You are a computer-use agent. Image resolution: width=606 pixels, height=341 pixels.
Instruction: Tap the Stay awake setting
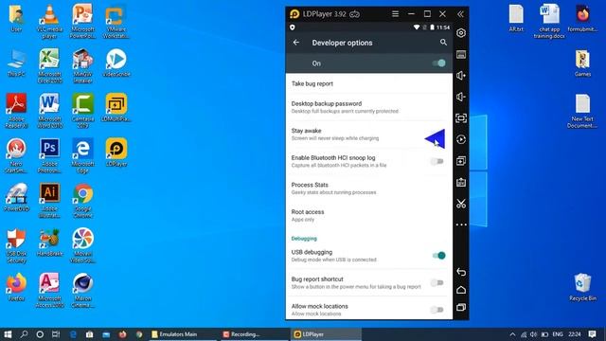pos(369,135)
